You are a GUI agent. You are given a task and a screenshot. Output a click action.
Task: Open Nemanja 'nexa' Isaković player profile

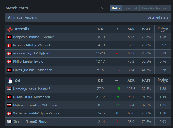[x=32, y=89]
